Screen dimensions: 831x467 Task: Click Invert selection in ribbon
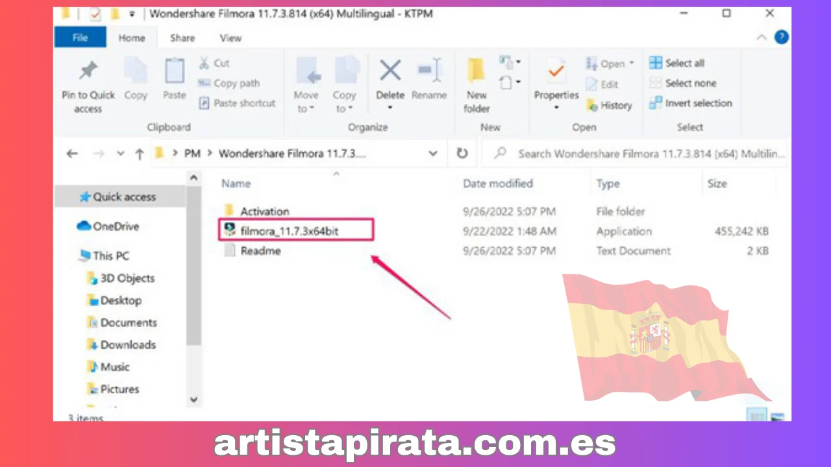(x=691, y=103)
